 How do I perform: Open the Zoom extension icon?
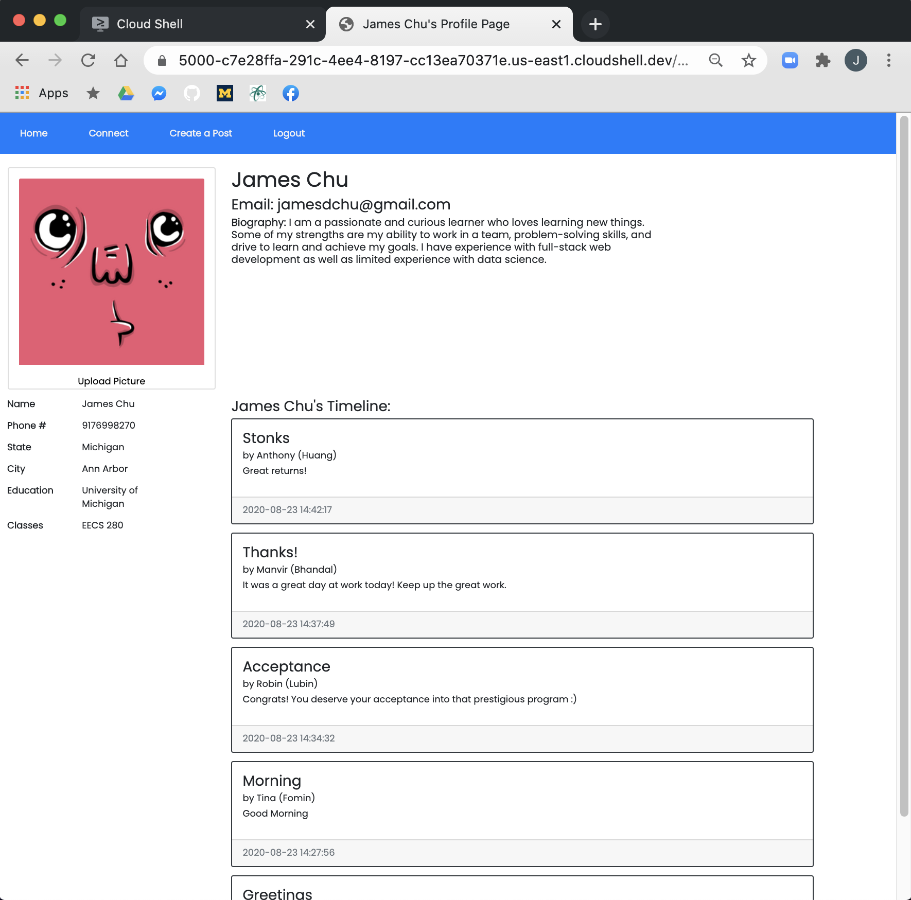790,60
